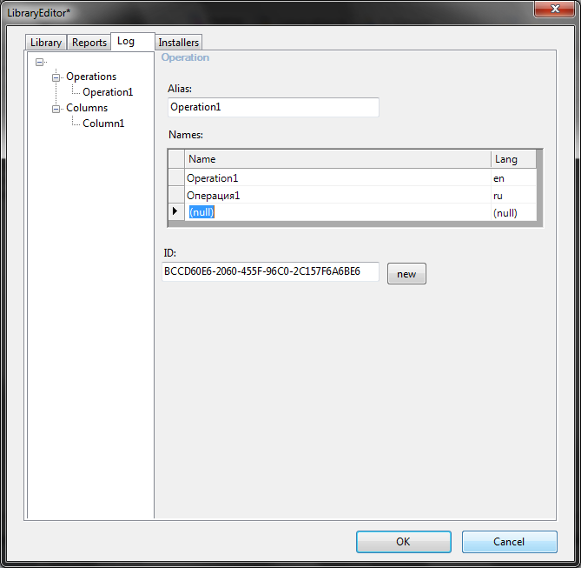Click the Name column header
The width and height of the screenshot is (581, 568).
point(337,159)
